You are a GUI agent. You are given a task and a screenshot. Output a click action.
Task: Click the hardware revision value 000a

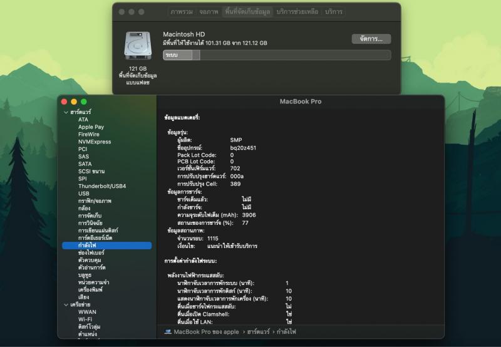[237, 176]
